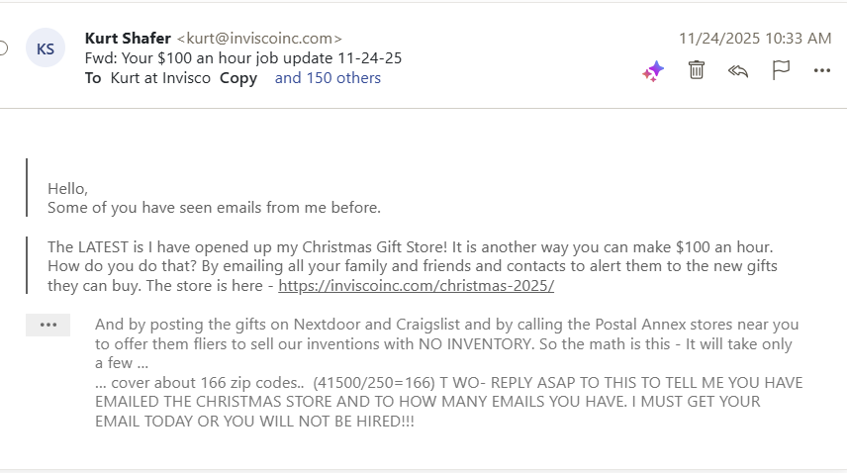This screenshot has width=847, height=473.
Task: Select the recipient Kurt at Invisco
Action: pos(160,78)
